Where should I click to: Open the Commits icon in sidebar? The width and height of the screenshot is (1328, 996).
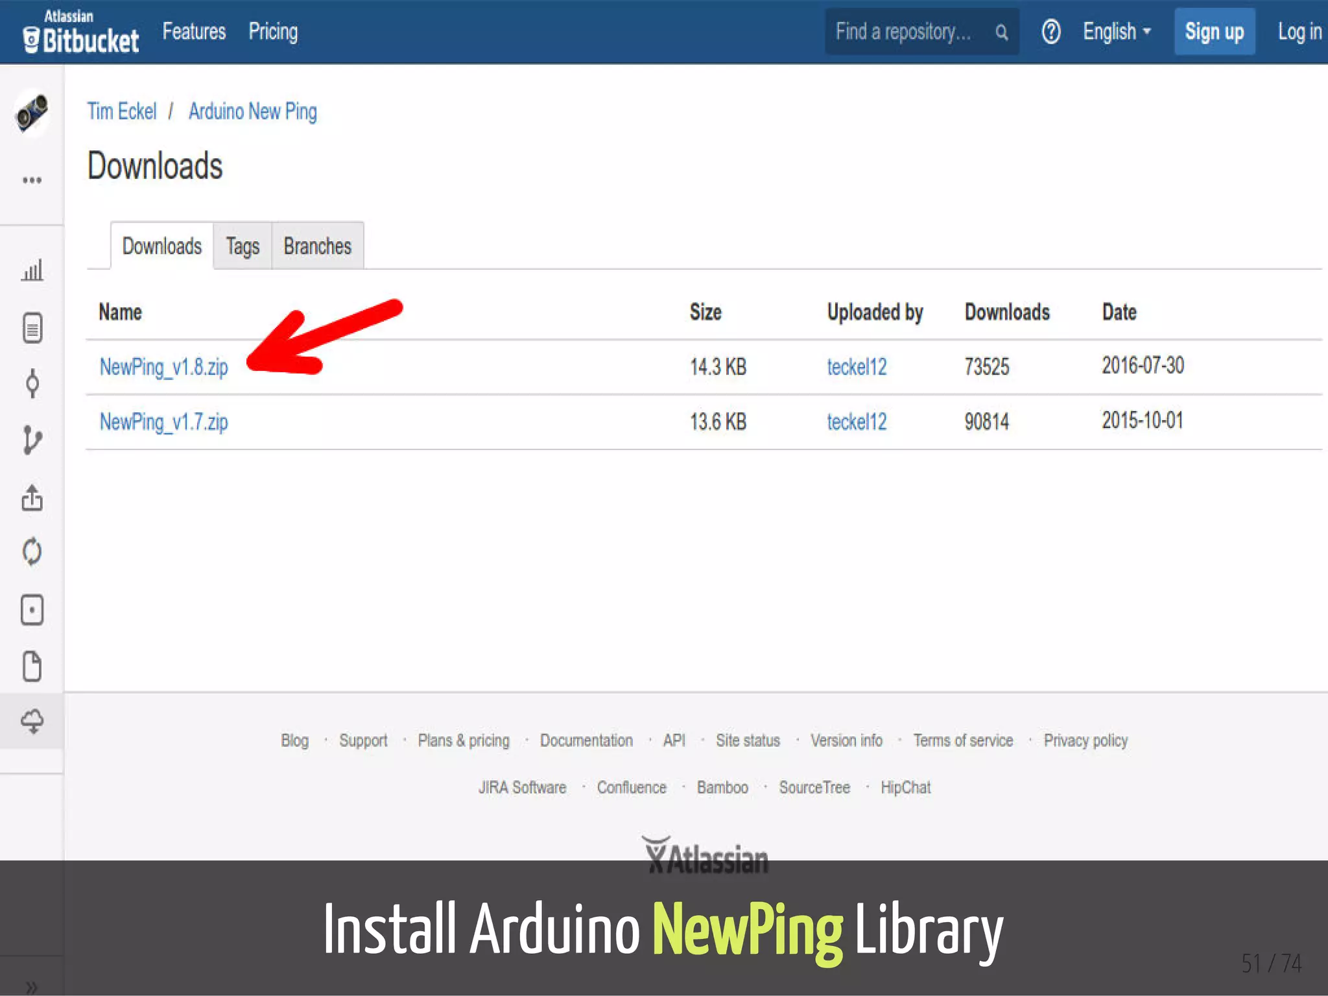[32, 384]
